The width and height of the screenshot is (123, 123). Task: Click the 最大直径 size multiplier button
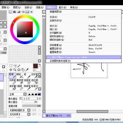tap(20, 98)
